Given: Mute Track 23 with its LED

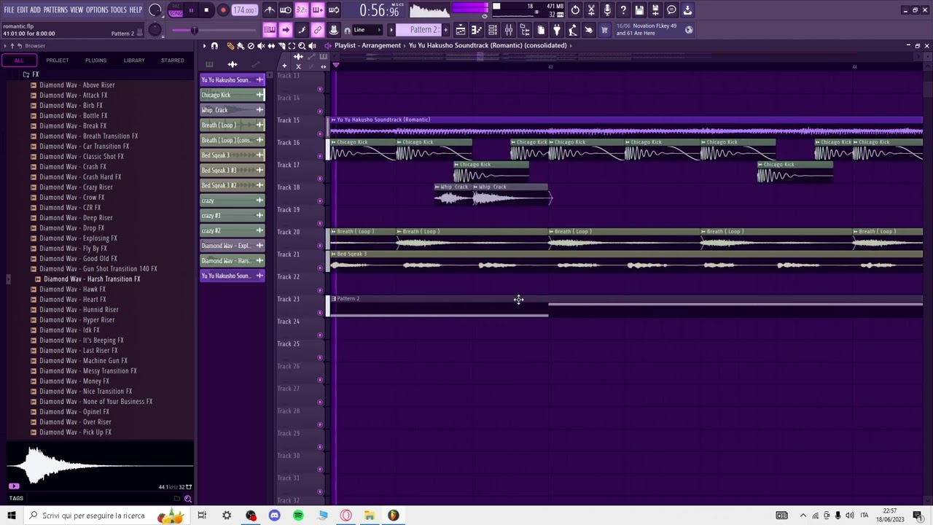Looking at the screenshot, I should 320,313.
